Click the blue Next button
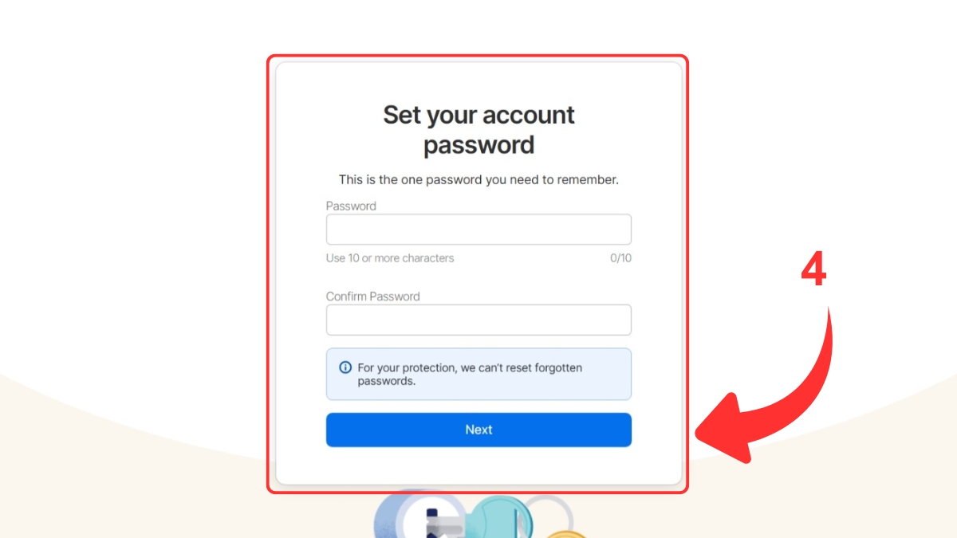This screenshot has width=957, height=538. [478, 430]
